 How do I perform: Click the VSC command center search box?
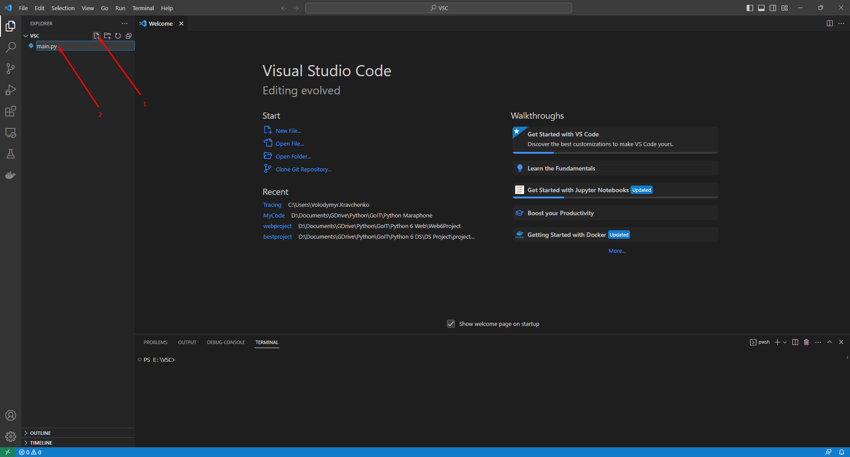coord(439,8)
